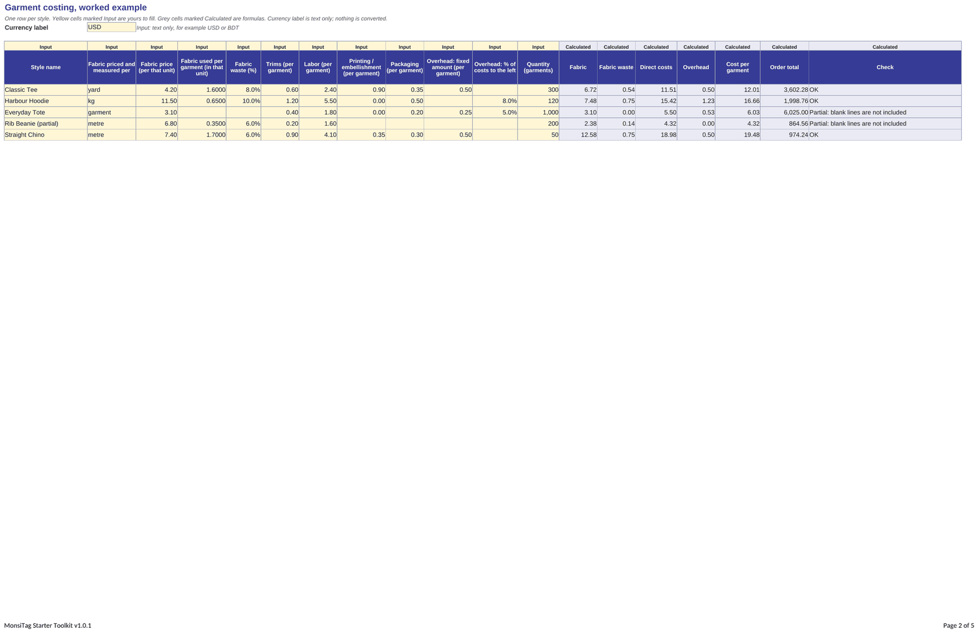Click the partial check message in Everyday Tote row
This screenshot has height=633, width=978.
(885, 113)
